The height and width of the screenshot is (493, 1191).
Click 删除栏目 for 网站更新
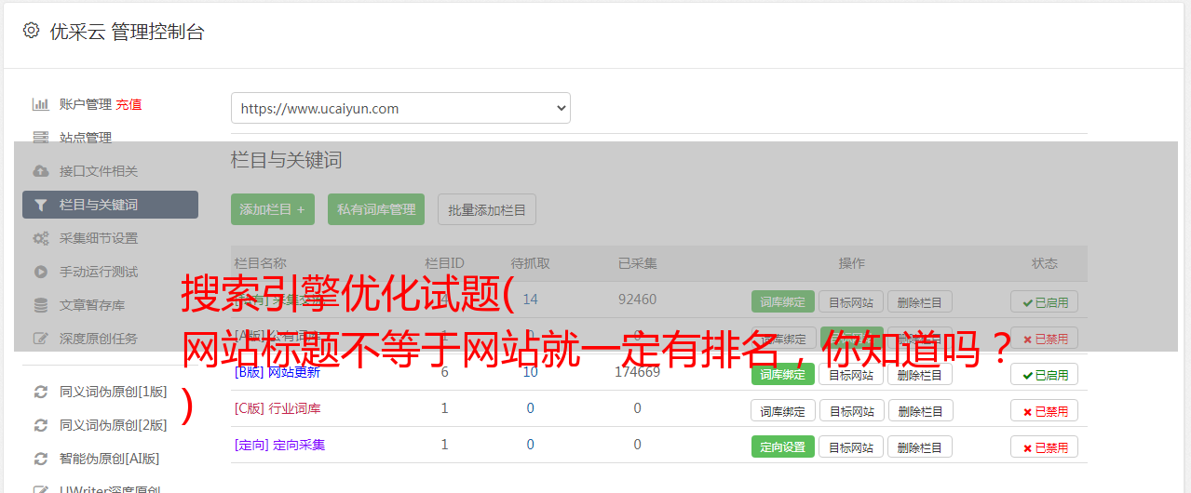click(920, 374)
